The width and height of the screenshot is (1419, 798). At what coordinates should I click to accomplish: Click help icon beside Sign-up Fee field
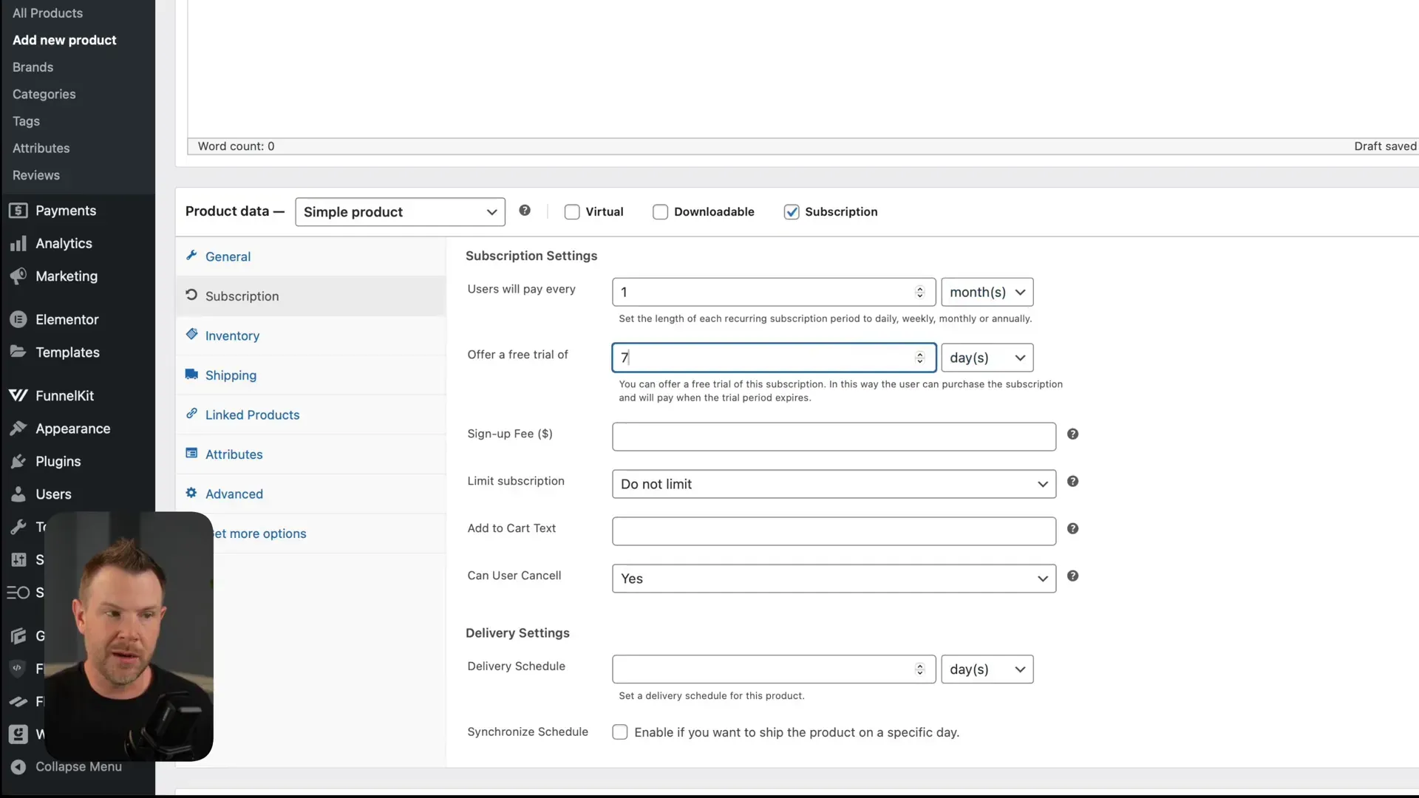tap(1073, 434)
